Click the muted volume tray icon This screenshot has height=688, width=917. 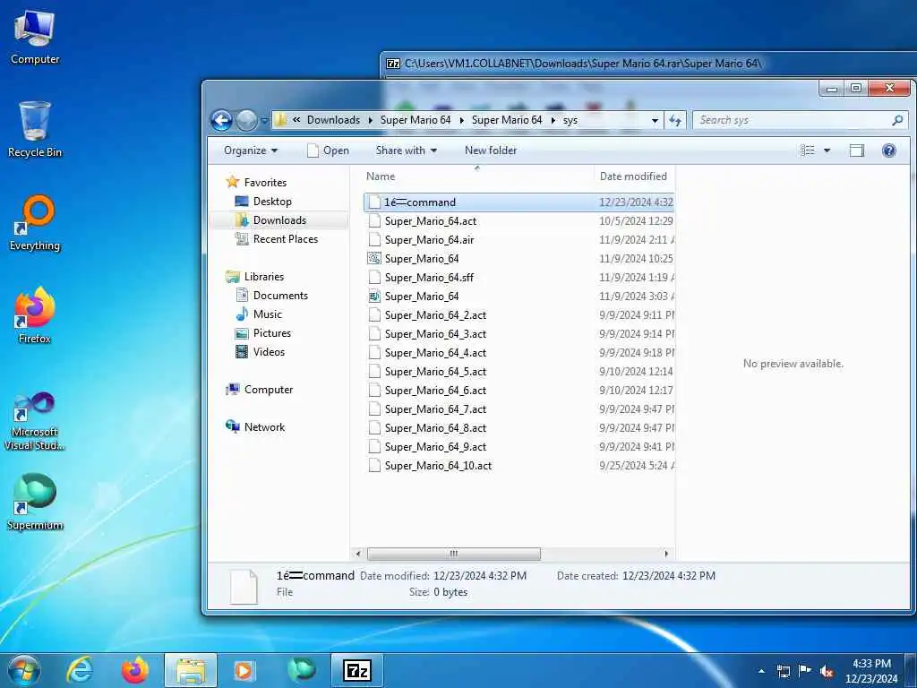pyautogui.click(x=827, y=672)
